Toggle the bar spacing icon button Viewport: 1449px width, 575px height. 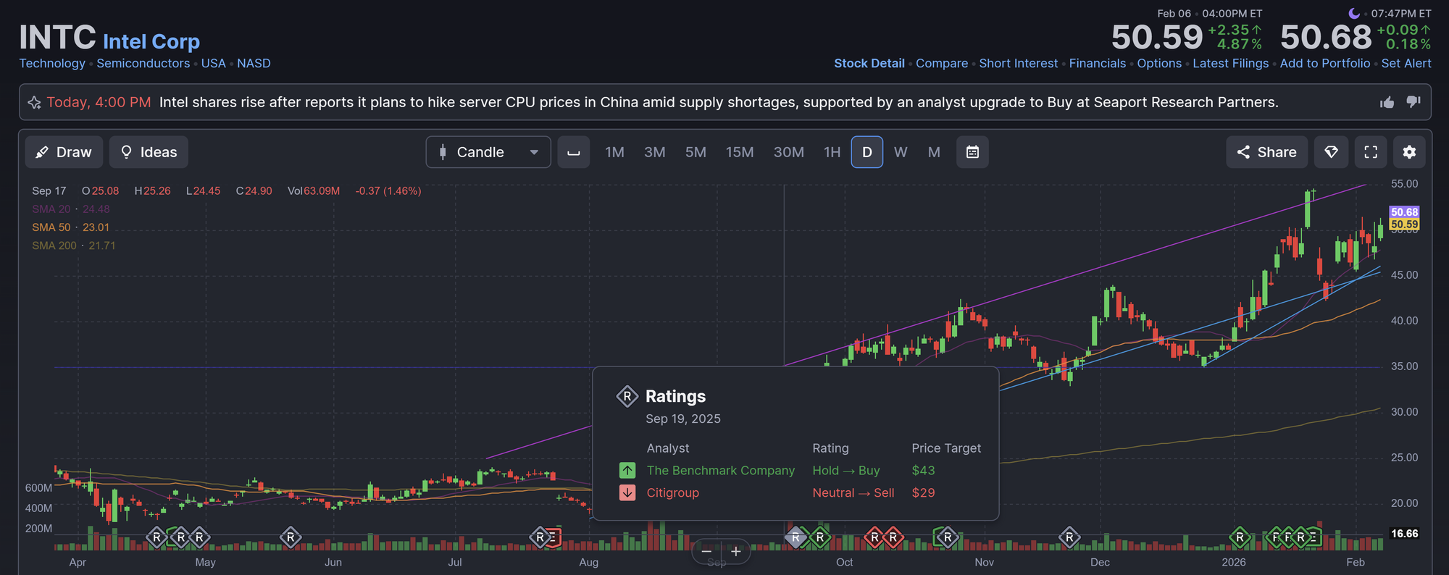tap(573, 152)
